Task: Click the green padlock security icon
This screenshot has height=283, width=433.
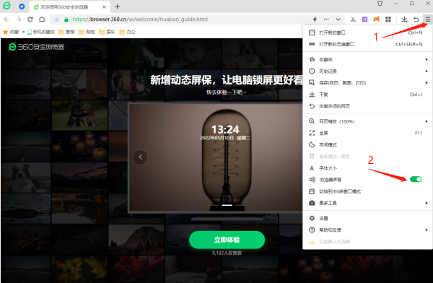Action: (66, 19)
